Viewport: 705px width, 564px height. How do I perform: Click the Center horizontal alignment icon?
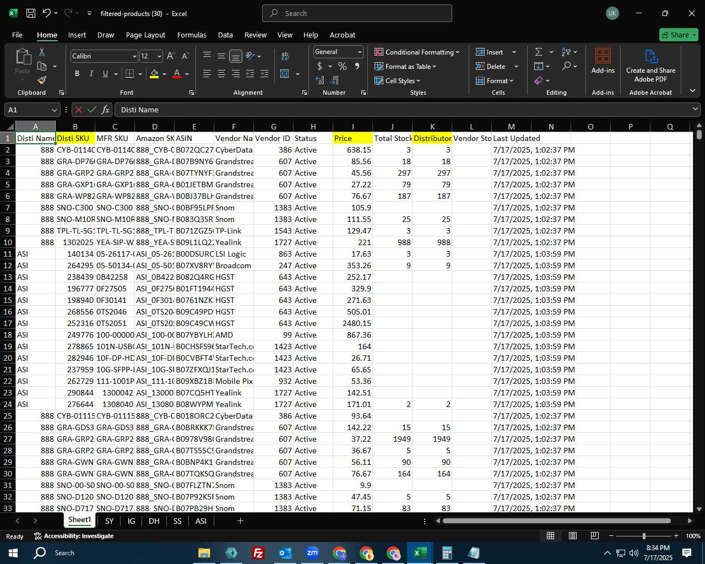click(x=221, y=74)
